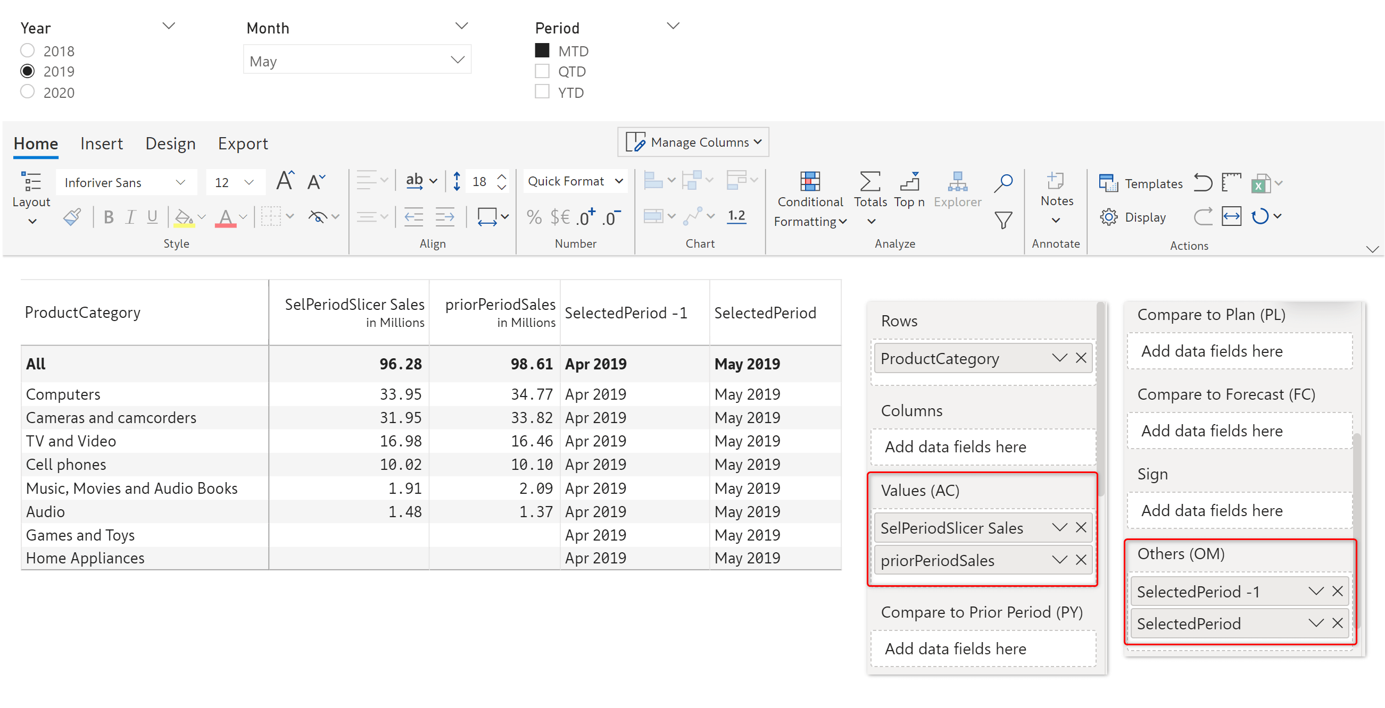1385x708 pixels.
Task: Click the format painter brush icon
Action: tap(72, 217)
